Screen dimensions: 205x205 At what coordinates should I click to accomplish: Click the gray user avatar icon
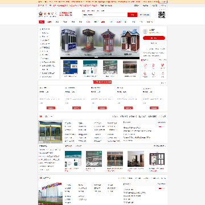click(x=145, y=31)
